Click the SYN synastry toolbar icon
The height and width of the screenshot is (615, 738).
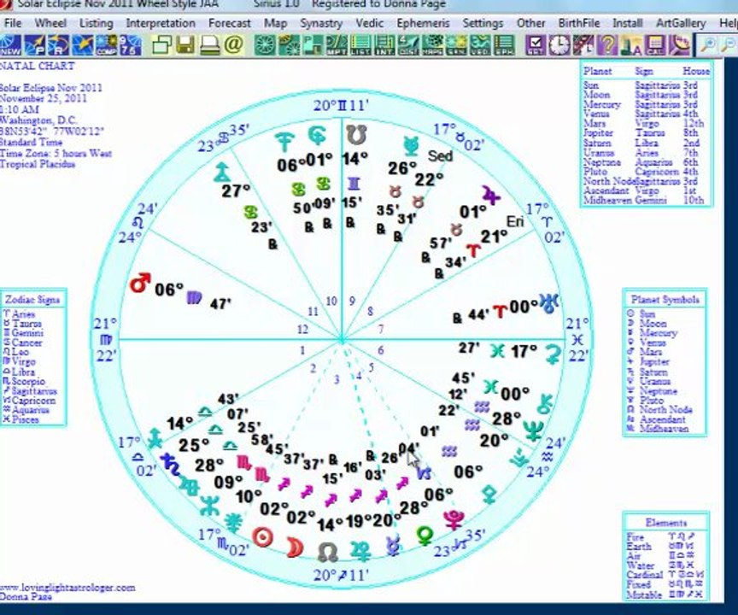pyautogui.click(x=456, y=45)
